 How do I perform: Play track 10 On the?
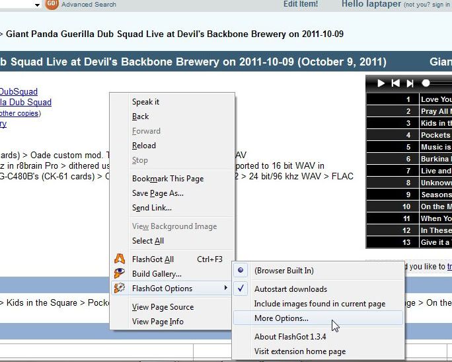coord(409,206)
